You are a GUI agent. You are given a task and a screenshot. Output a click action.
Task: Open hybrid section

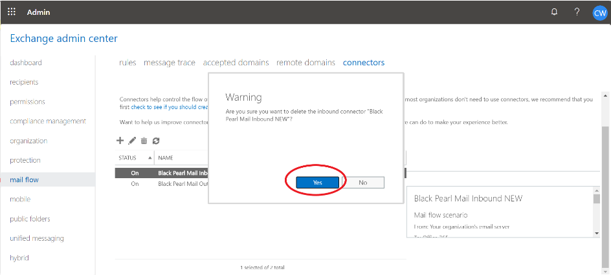[19, 258]
